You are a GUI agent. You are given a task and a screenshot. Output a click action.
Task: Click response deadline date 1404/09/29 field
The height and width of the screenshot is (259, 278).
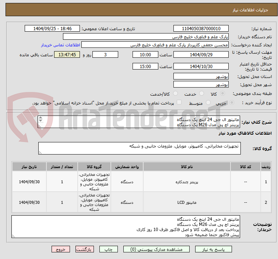(x=201, y=54)
